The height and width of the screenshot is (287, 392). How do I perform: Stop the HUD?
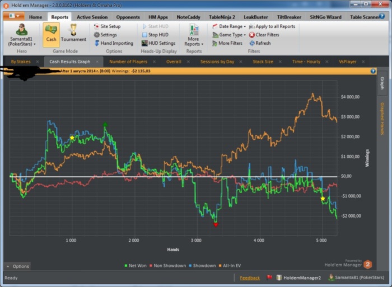[x=155, y=35]
